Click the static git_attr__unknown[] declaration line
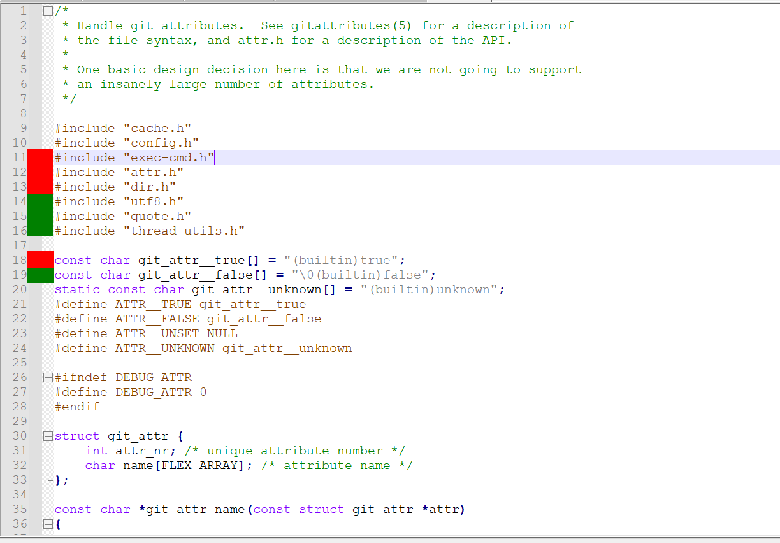Screen dimensions: 780x543 (280, 289)
